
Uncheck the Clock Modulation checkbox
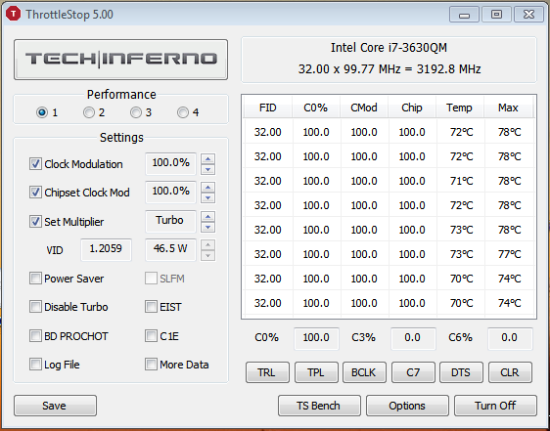pyautogui.click(x=35, y=163)
